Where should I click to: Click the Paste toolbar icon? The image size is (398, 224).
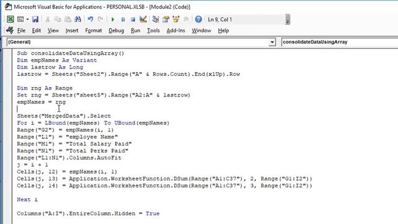point(68,19)
